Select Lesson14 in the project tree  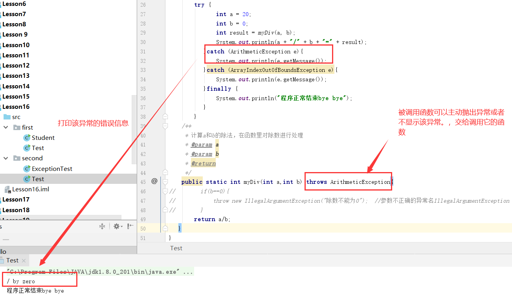[16, 86]
